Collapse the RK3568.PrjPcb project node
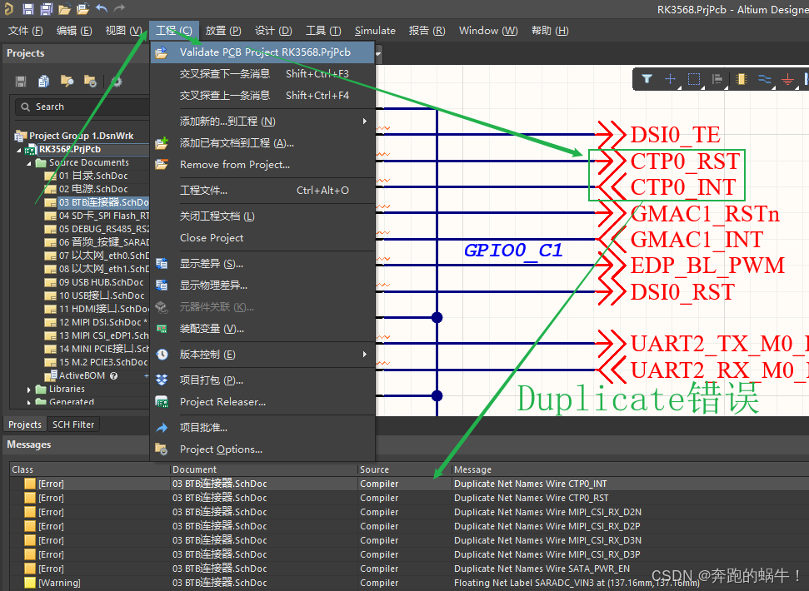Viewport: 809px width, 591px height. pos(19,150)
